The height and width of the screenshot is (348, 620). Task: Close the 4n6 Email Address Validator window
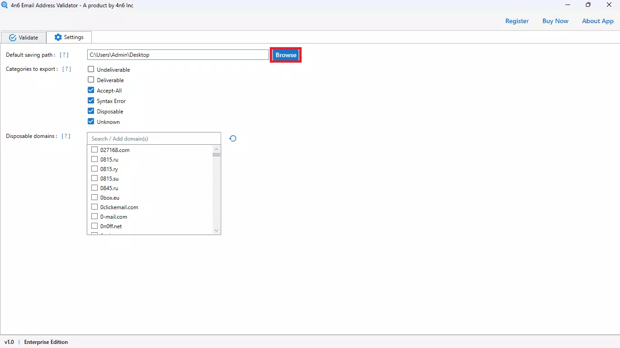click(609, 5)
